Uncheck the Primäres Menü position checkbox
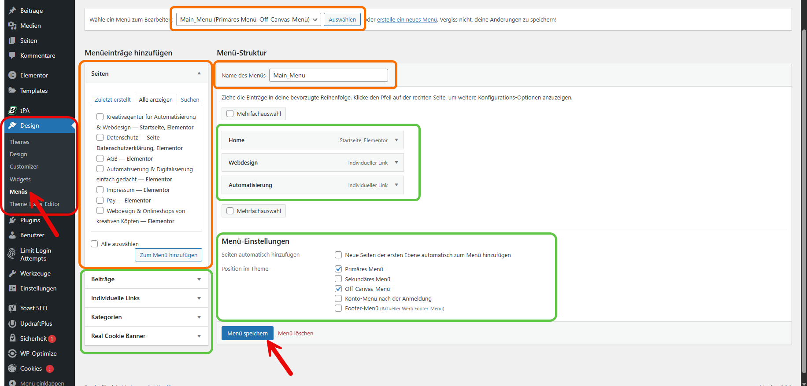 338,269
